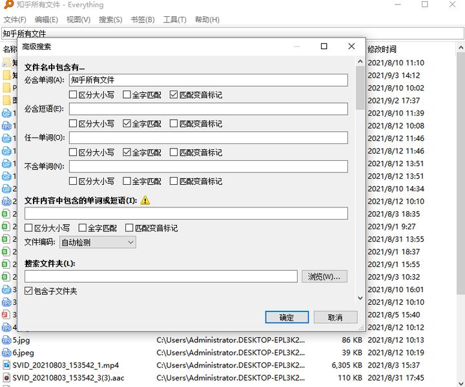Click the Everything magnifier app icon in title bar
465x387 pixels.
pos(9,5)
